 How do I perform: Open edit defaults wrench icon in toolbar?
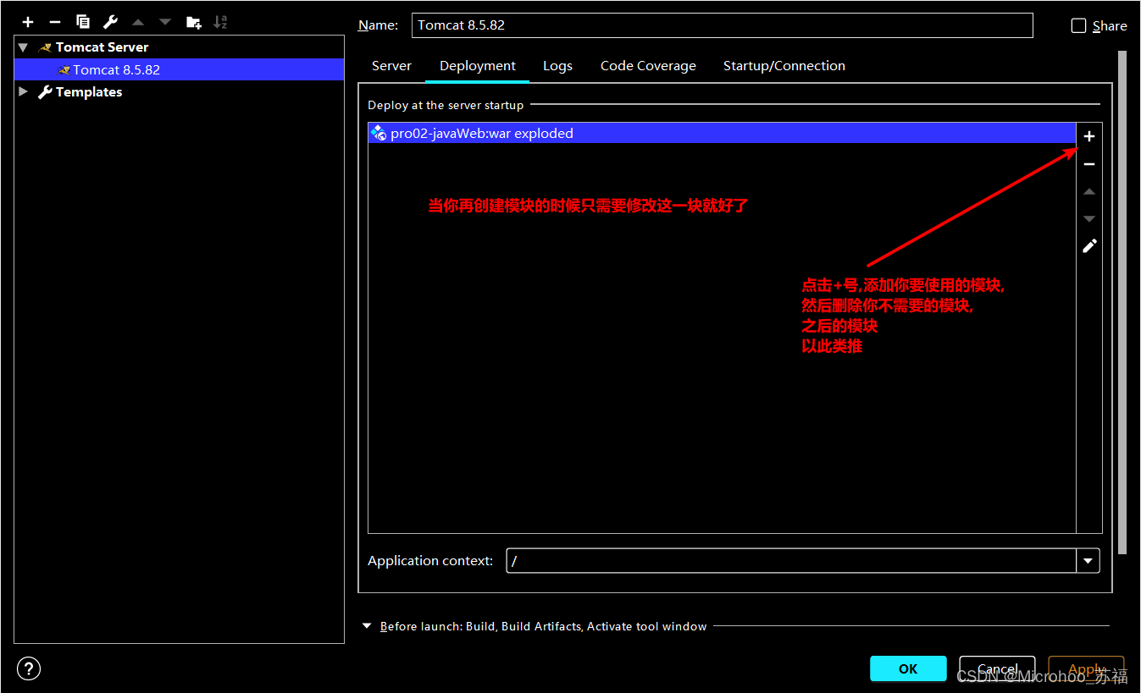[110, 22]
